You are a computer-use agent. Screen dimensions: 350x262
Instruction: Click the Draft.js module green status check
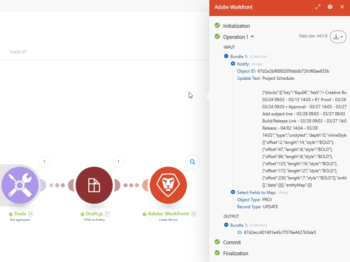click(x=82, y=214)
